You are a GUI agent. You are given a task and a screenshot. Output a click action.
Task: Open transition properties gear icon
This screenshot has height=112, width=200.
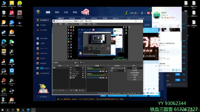pyautogui.click(x=124, y=68)
